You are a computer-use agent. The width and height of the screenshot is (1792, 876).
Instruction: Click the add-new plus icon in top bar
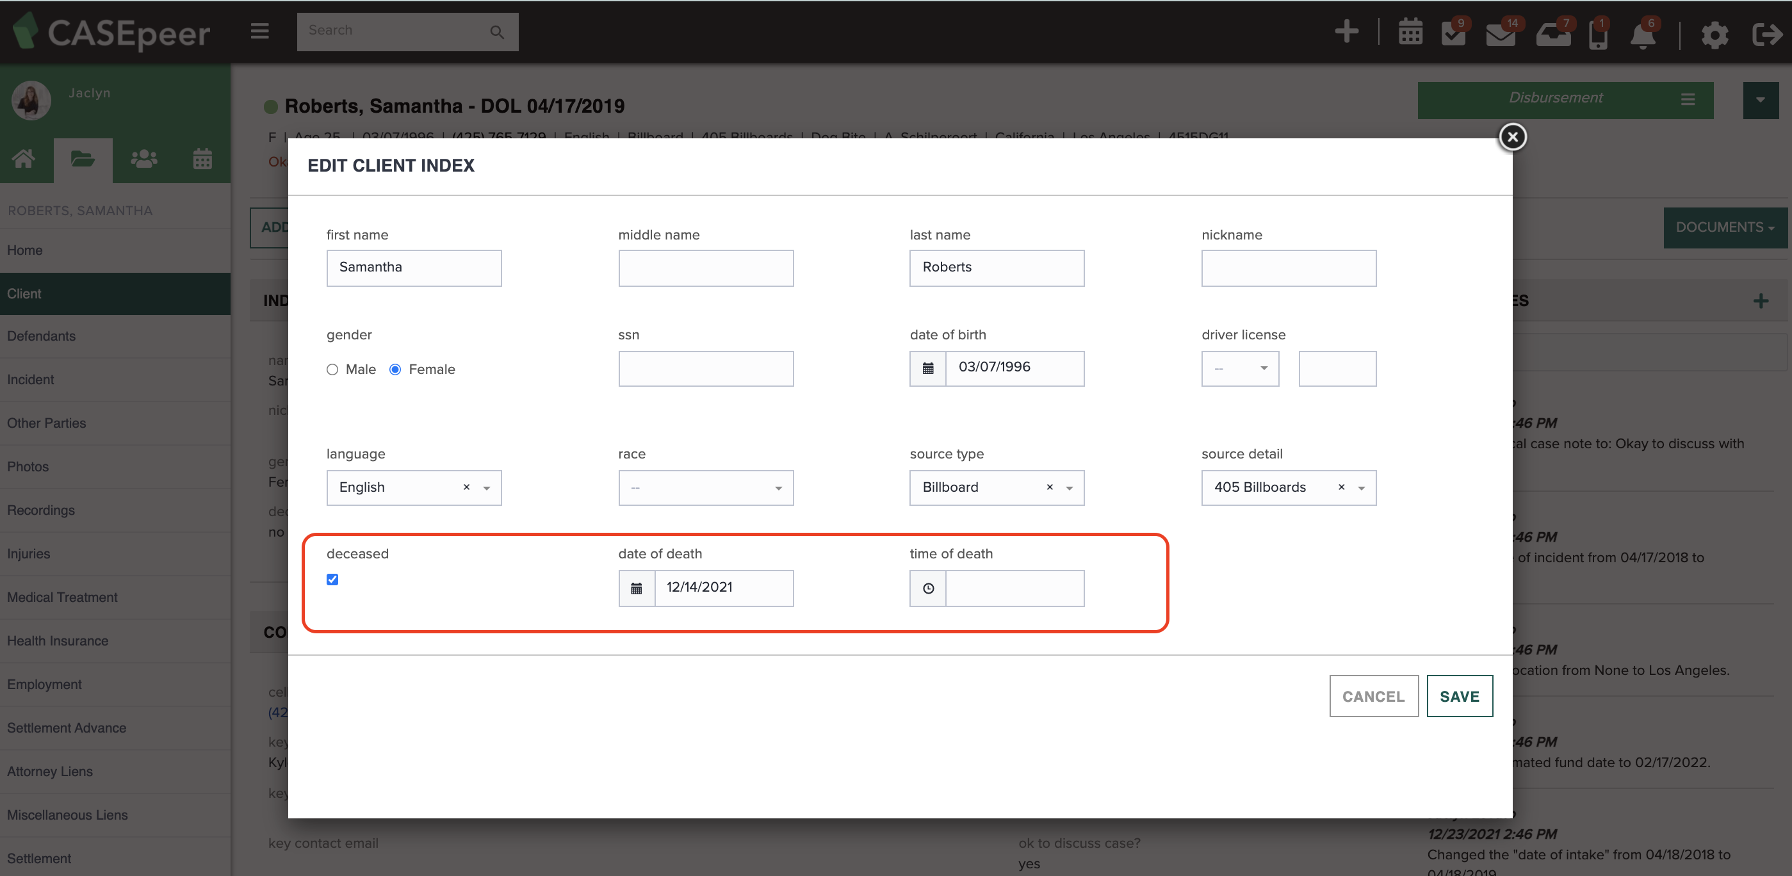pos(1347,31)
